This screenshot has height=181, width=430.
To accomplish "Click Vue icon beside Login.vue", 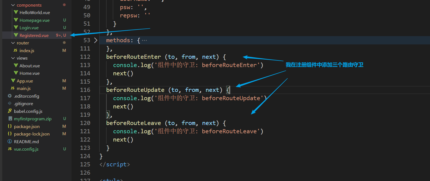I will pyautogui.click(x=16, y=28).
